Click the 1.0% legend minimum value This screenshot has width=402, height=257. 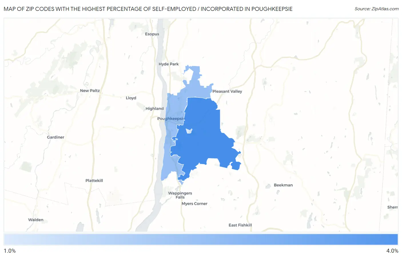[10, 251]
